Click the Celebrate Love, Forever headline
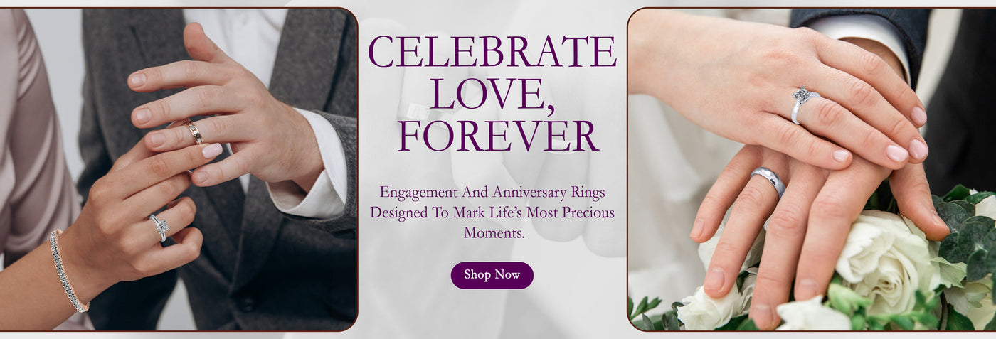The image size is (996, 339). click(492, 93)
